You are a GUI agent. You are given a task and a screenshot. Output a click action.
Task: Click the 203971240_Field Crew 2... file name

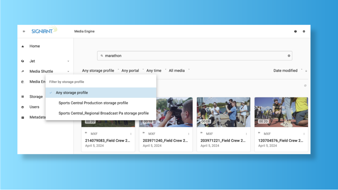pos(165,141)
